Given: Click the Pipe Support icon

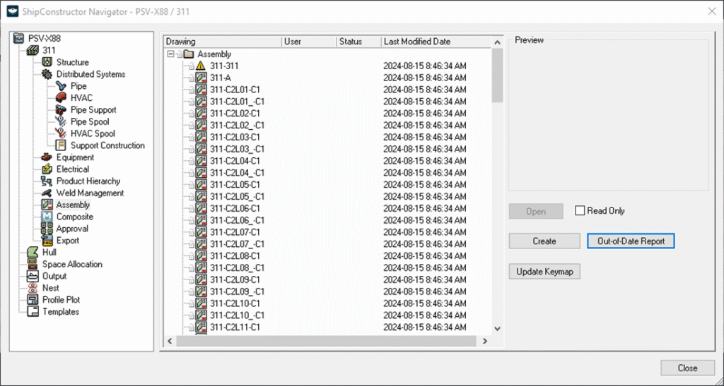Looking at the screenshot, I should coord(61,109).
